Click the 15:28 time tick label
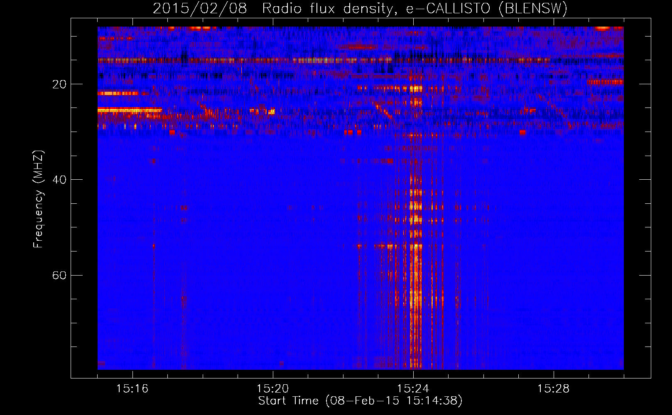Image resolution: width=672 pixels, height=415 pixels. [x=554, y=389]
